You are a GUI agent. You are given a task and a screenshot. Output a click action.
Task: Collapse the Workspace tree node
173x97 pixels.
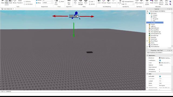[x=147, y=13]
